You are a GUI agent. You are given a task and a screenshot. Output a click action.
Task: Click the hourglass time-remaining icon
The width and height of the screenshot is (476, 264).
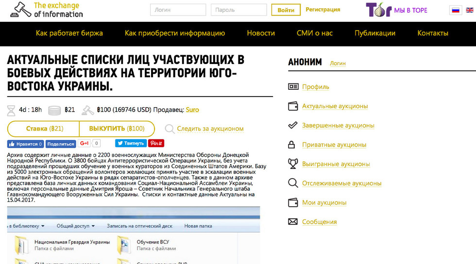11,111
